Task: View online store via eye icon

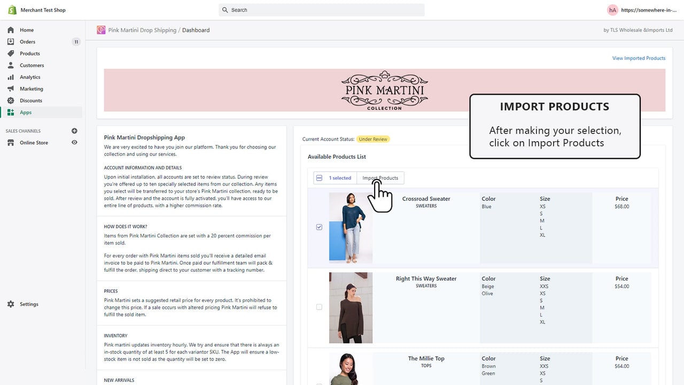Action: pos(74,143)
